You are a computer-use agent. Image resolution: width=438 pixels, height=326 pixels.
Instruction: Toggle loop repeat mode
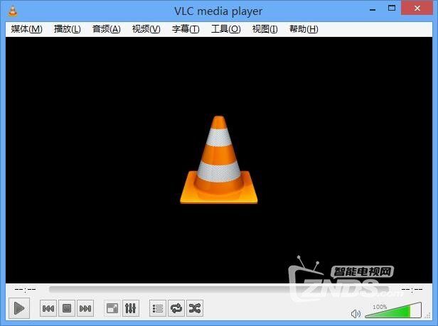pyautogui.click(x=176, y=308)
